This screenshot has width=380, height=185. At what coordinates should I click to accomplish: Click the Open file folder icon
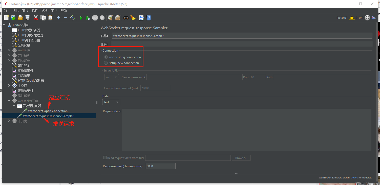(20, 18)
